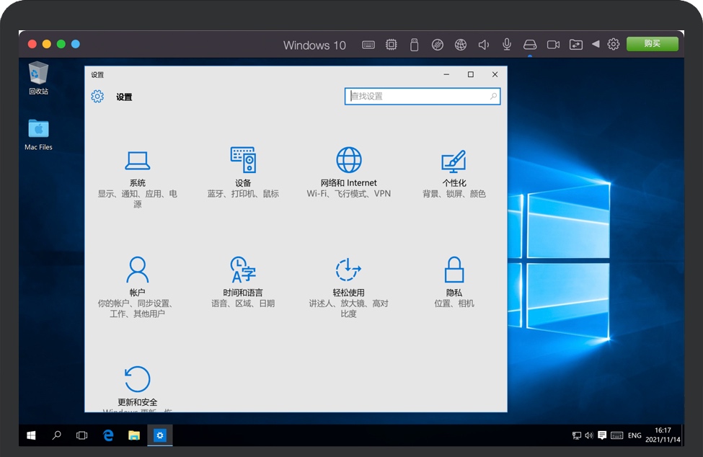The image size is (703, 457).
Task: Collapse toolbar icons with the left arrow
Action: 596,45
